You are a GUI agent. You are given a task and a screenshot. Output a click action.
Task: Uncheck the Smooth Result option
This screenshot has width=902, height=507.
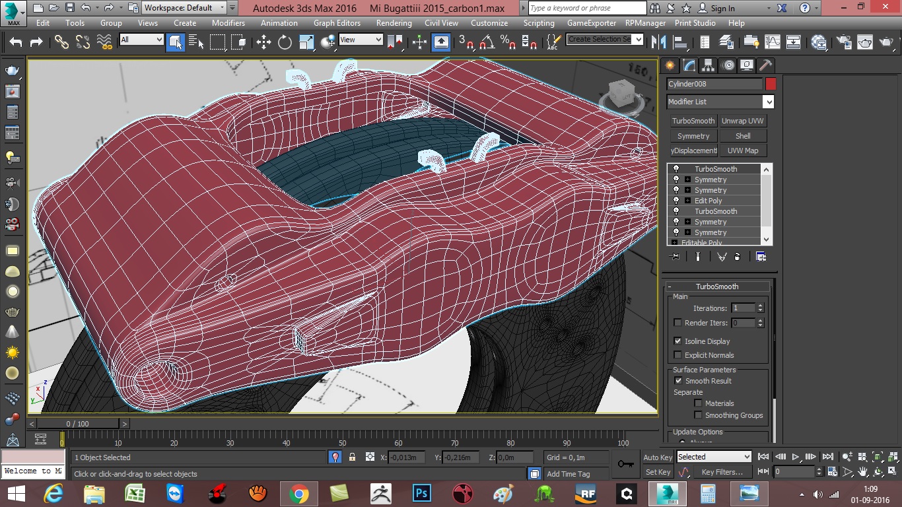click(x=678, y=381)
